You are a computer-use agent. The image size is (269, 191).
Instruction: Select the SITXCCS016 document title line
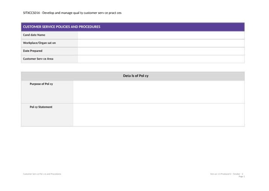pos(72,13)
